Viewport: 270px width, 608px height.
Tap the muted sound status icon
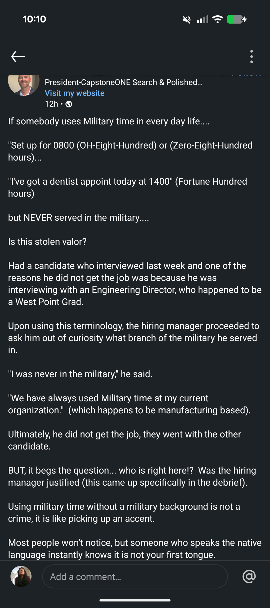tap(187, 19)
